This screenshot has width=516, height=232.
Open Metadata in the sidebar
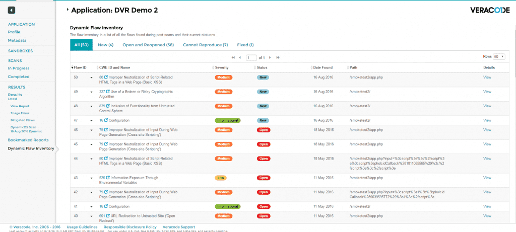pyautogui.click(x=17, y=40)
